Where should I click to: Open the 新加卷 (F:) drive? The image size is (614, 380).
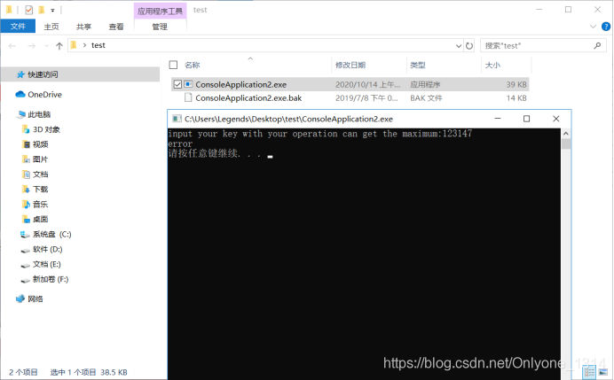pos(50,279)
